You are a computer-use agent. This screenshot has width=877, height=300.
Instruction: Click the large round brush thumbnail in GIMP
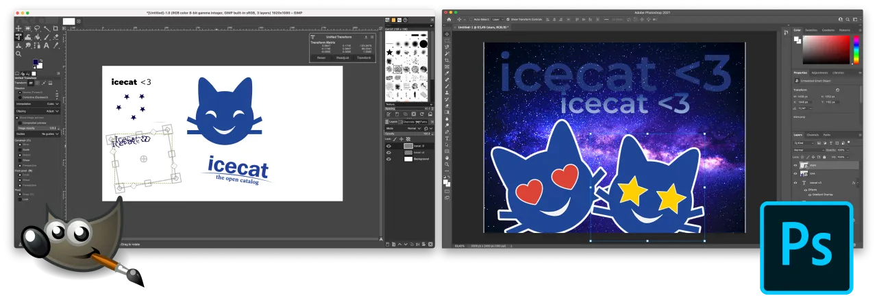click(423, 44)
